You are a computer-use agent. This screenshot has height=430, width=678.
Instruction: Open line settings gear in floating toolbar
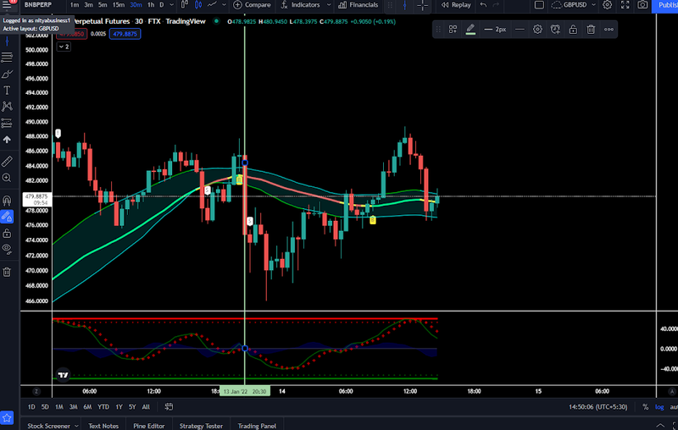[537, 30]
